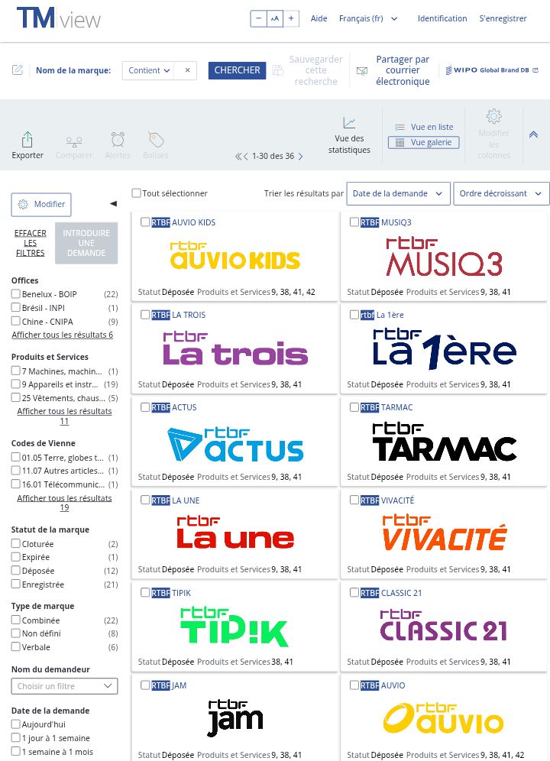The height and width of the screenshot is (761, 550).
Task: Open the RTBF MUSIQ3 logo thumbnail
Action: (444, 257)
